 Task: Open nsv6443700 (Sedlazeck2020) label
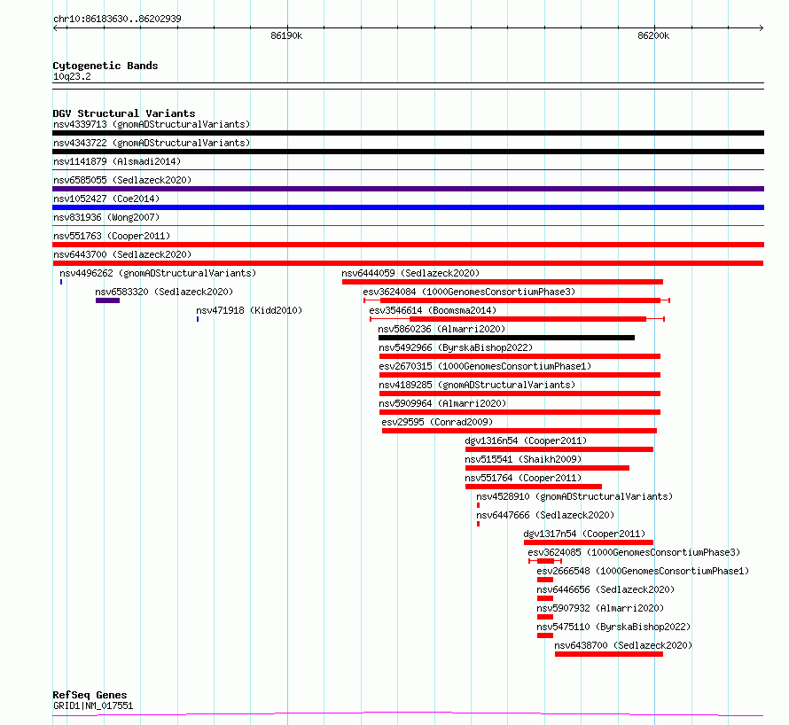(x=122, y=254)
